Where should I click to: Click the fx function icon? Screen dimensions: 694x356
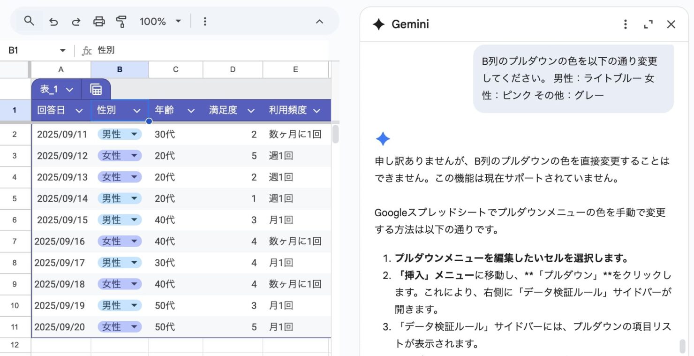86,51
